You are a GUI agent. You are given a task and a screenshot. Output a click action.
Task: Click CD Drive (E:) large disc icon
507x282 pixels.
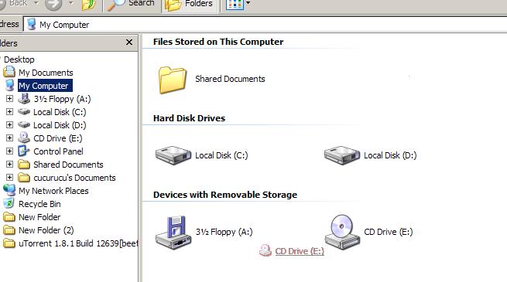pyautogui.click(x=342, y=232)
